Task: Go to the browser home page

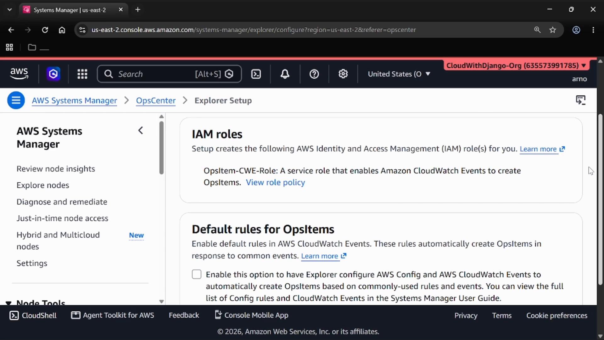Action: 62,30
